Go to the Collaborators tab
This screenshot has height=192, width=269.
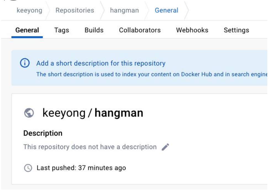coord(140,30)
